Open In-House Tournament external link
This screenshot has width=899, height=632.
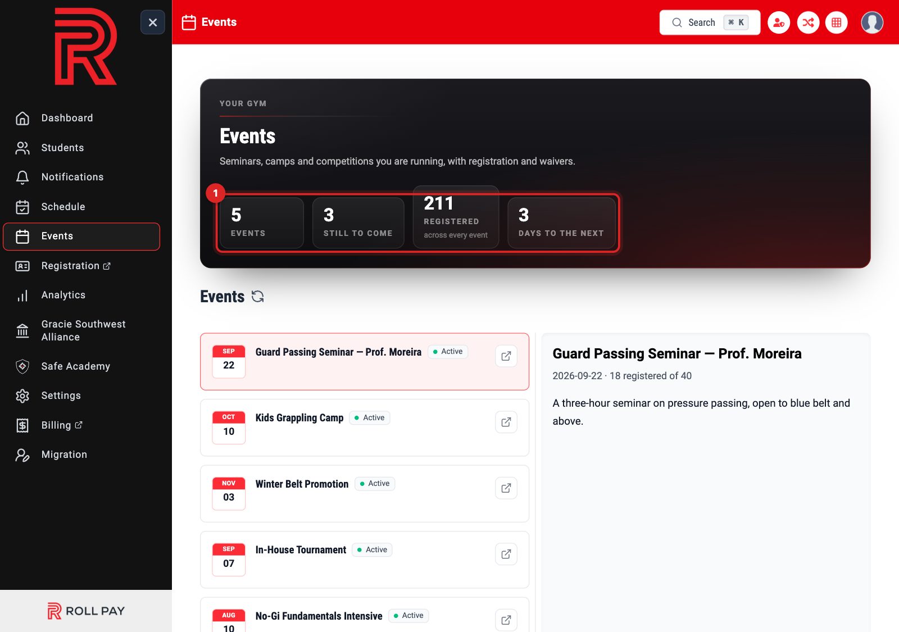[x=506, y=554]
